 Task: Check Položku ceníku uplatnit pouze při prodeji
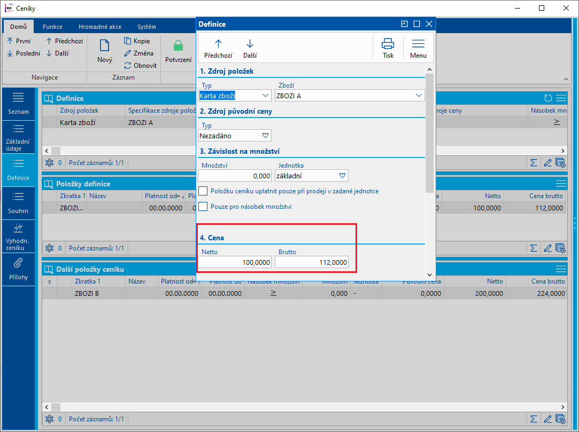tap(203, 191)
